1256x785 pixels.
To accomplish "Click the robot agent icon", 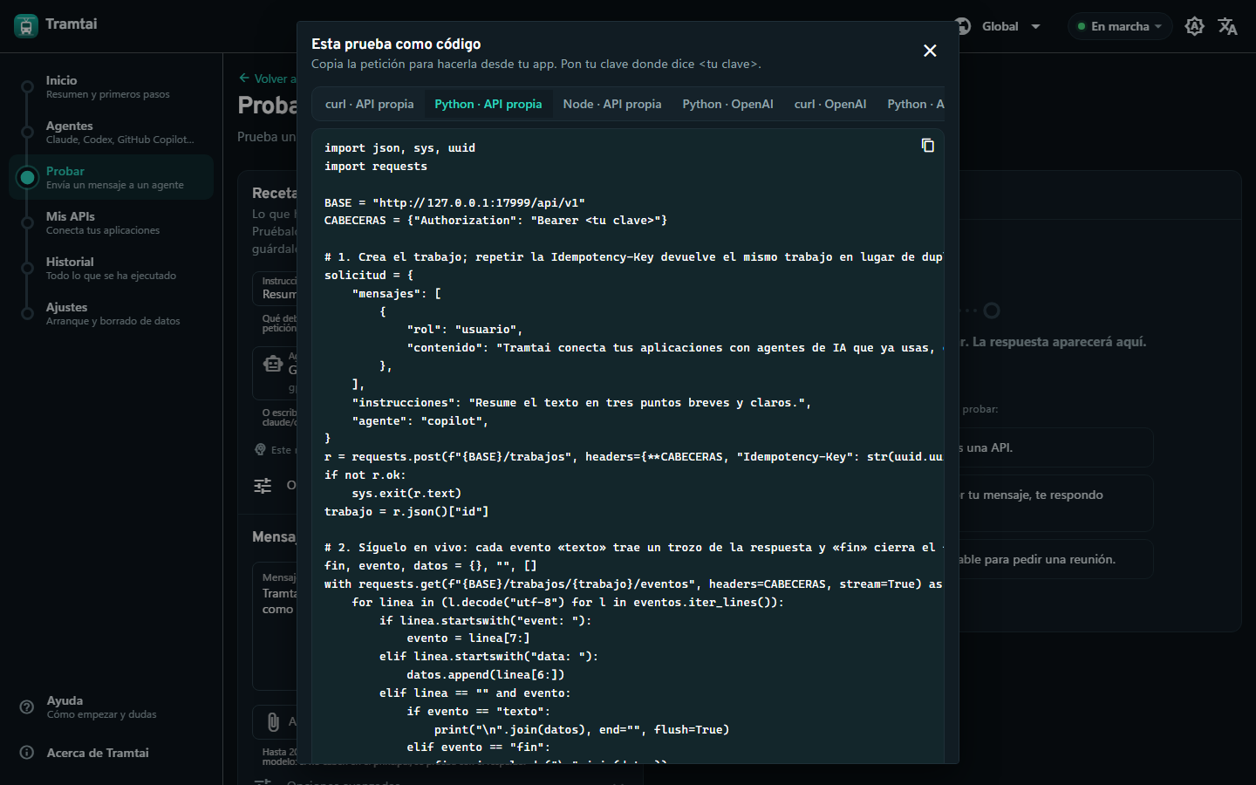I will coord(273,364).
